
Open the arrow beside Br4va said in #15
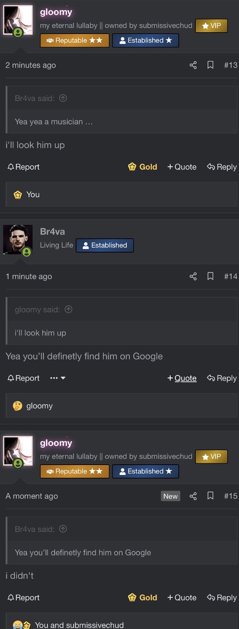[x=63, y=529]
